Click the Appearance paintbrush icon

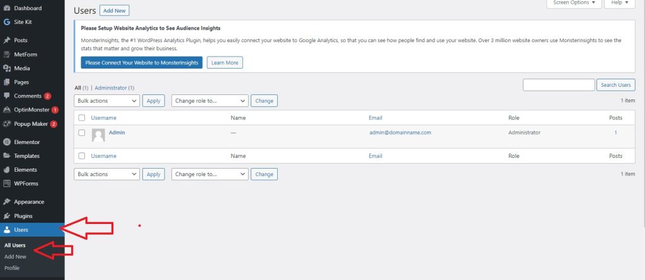6,202
